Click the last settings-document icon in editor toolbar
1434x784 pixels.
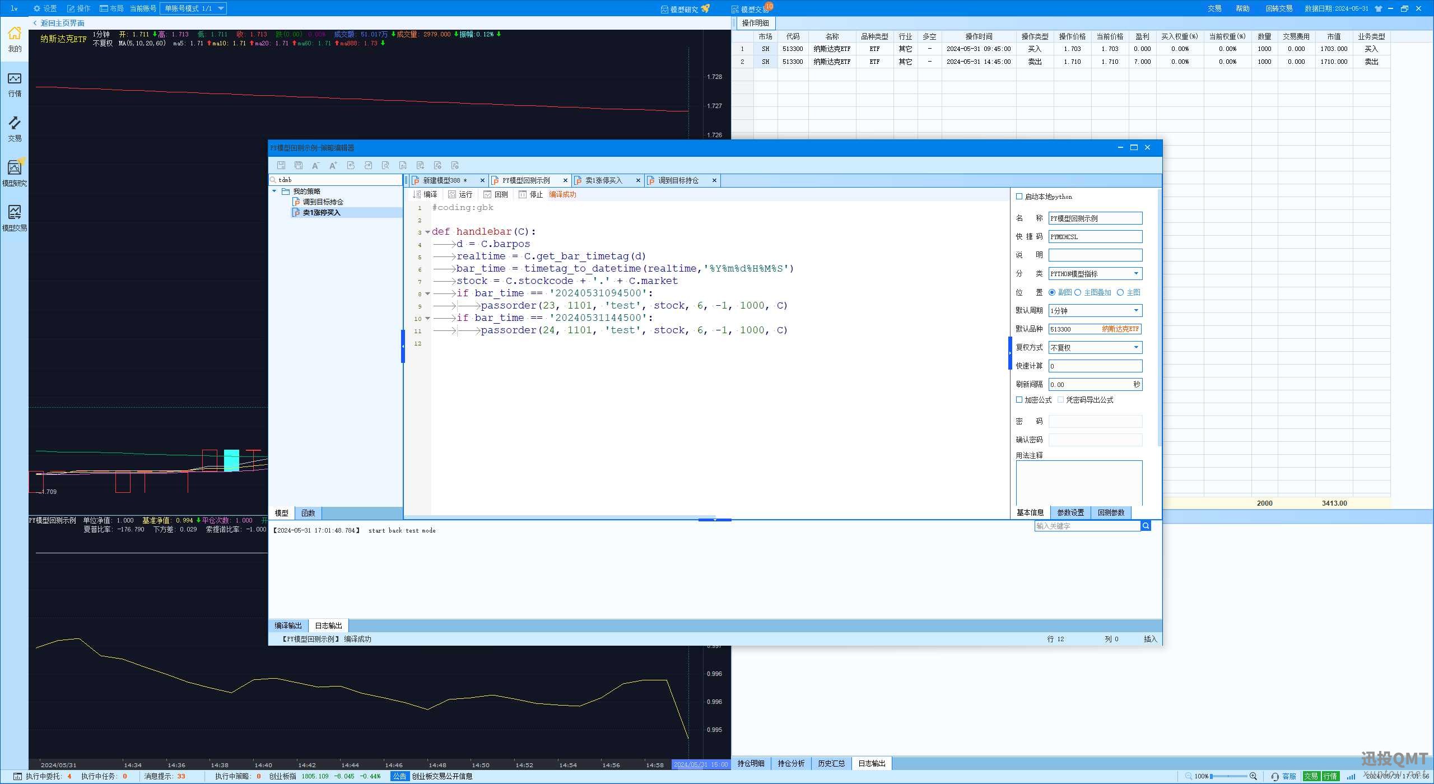coord(455,165)
